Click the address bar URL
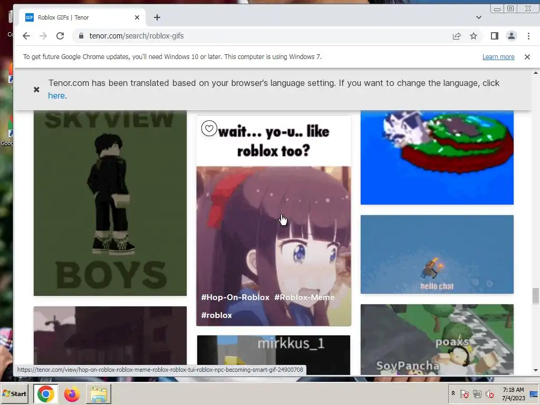Screen dimensions: 540x405 pos(137,36)
